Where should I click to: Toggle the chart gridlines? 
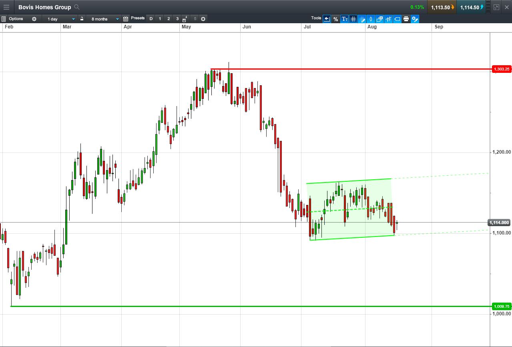click(353, 19)
